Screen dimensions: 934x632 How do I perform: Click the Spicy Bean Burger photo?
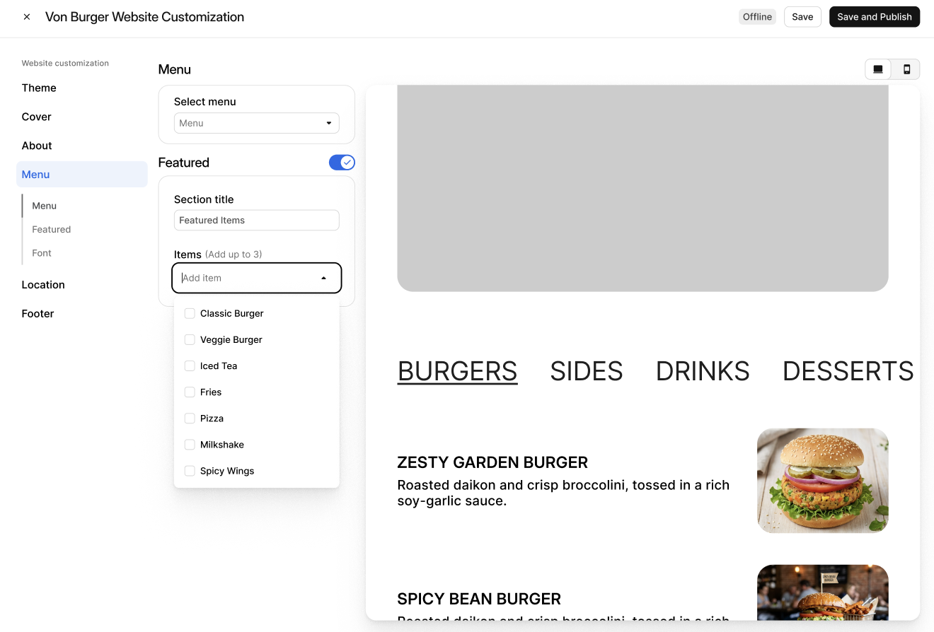click(822, 592)
